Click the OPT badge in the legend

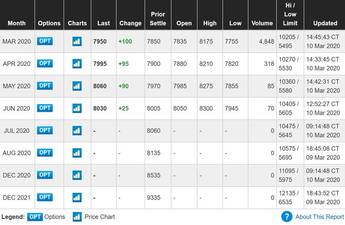tap(35, 217)
